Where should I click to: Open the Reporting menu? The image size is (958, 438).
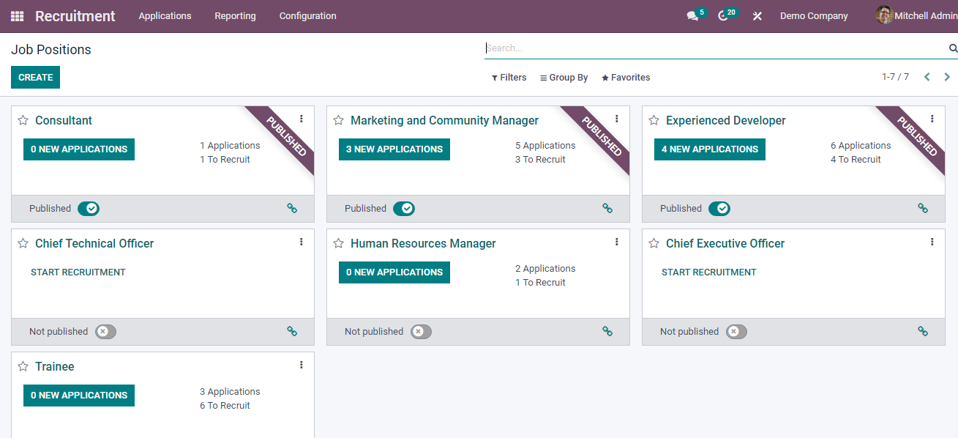pyautogui.click(x=235, y=16)
